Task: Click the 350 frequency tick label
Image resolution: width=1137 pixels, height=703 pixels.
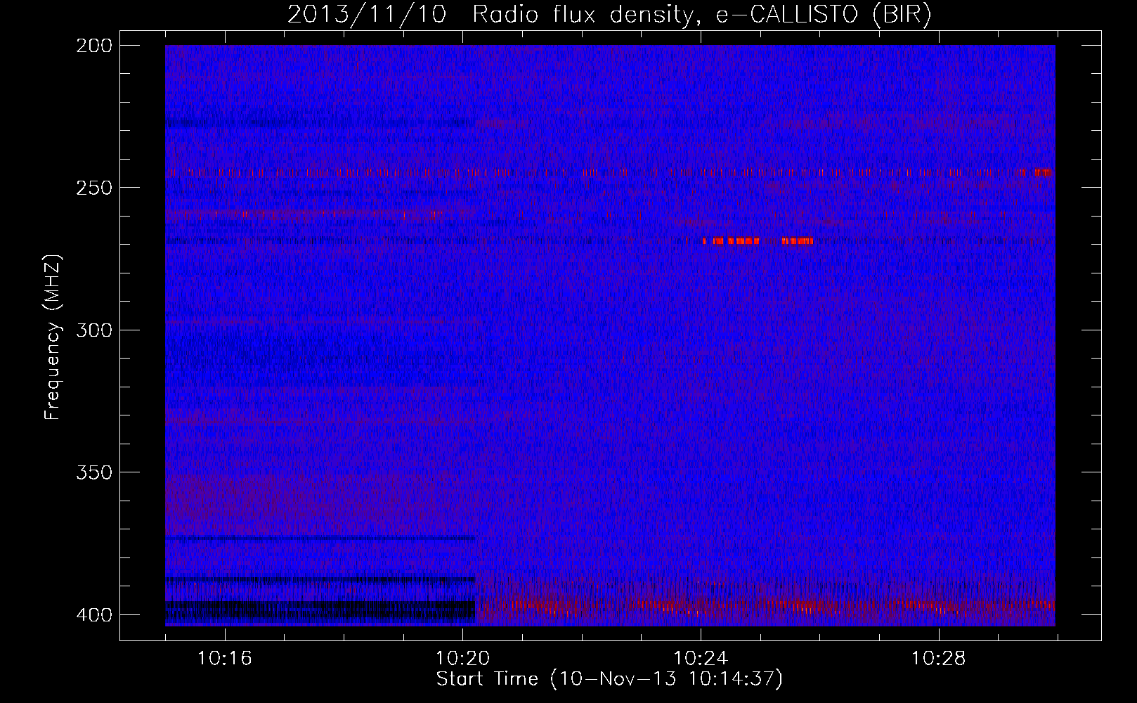Action: (x=93, y=472)
